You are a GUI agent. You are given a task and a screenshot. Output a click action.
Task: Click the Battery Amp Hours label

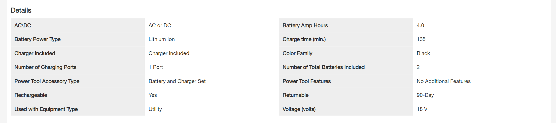305,25
